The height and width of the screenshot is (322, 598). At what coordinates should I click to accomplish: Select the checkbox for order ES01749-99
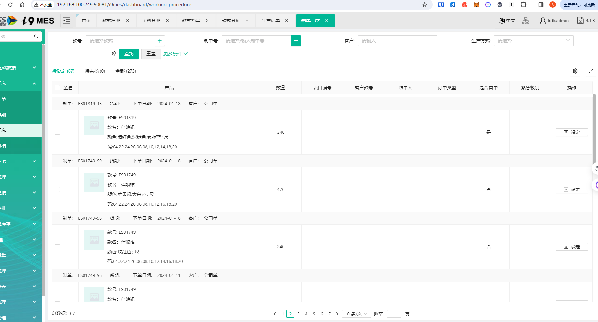pyautogui.click(x=57, y=189)
